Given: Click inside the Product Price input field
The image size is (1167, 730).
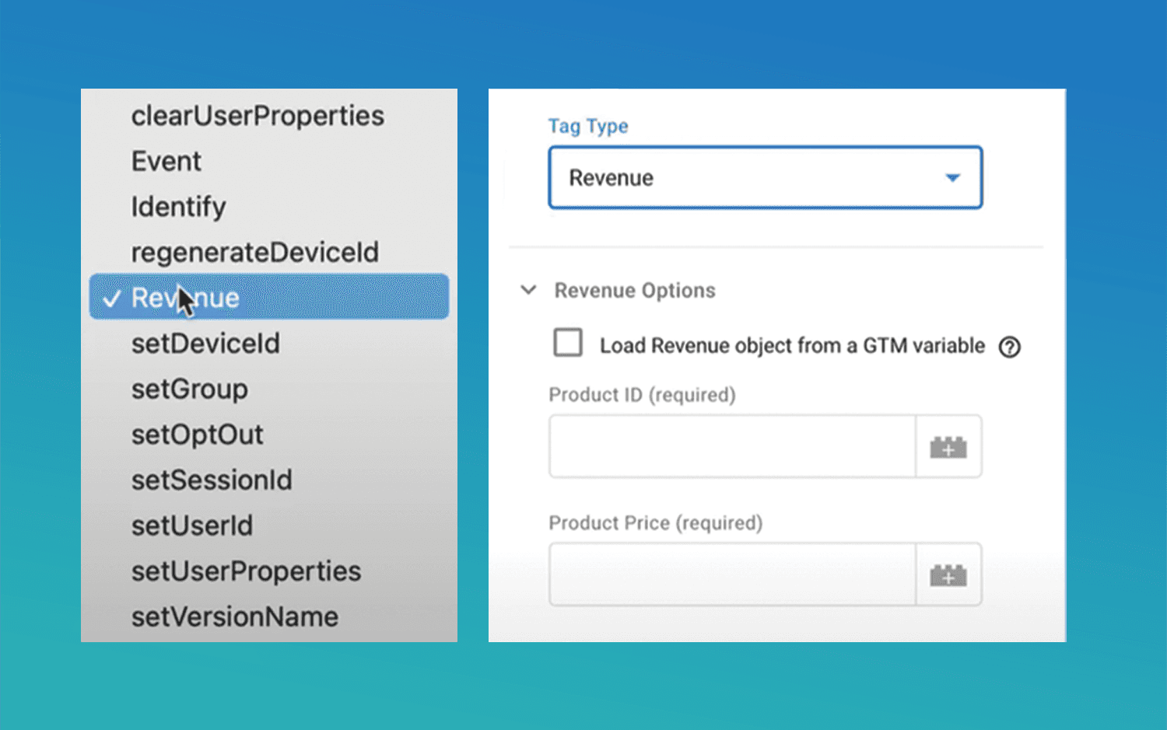Looking at the screenshot, I should click(x=731, y=575).
